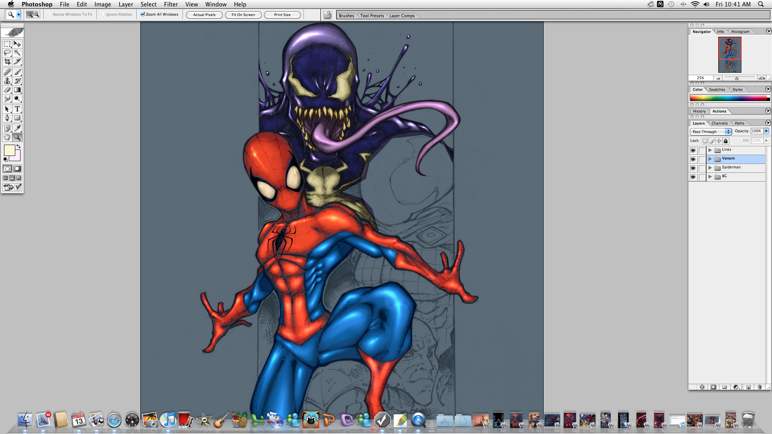Switch to the Swatches tab
This screenshot has height=434, width=772.
tap(717, 90)
